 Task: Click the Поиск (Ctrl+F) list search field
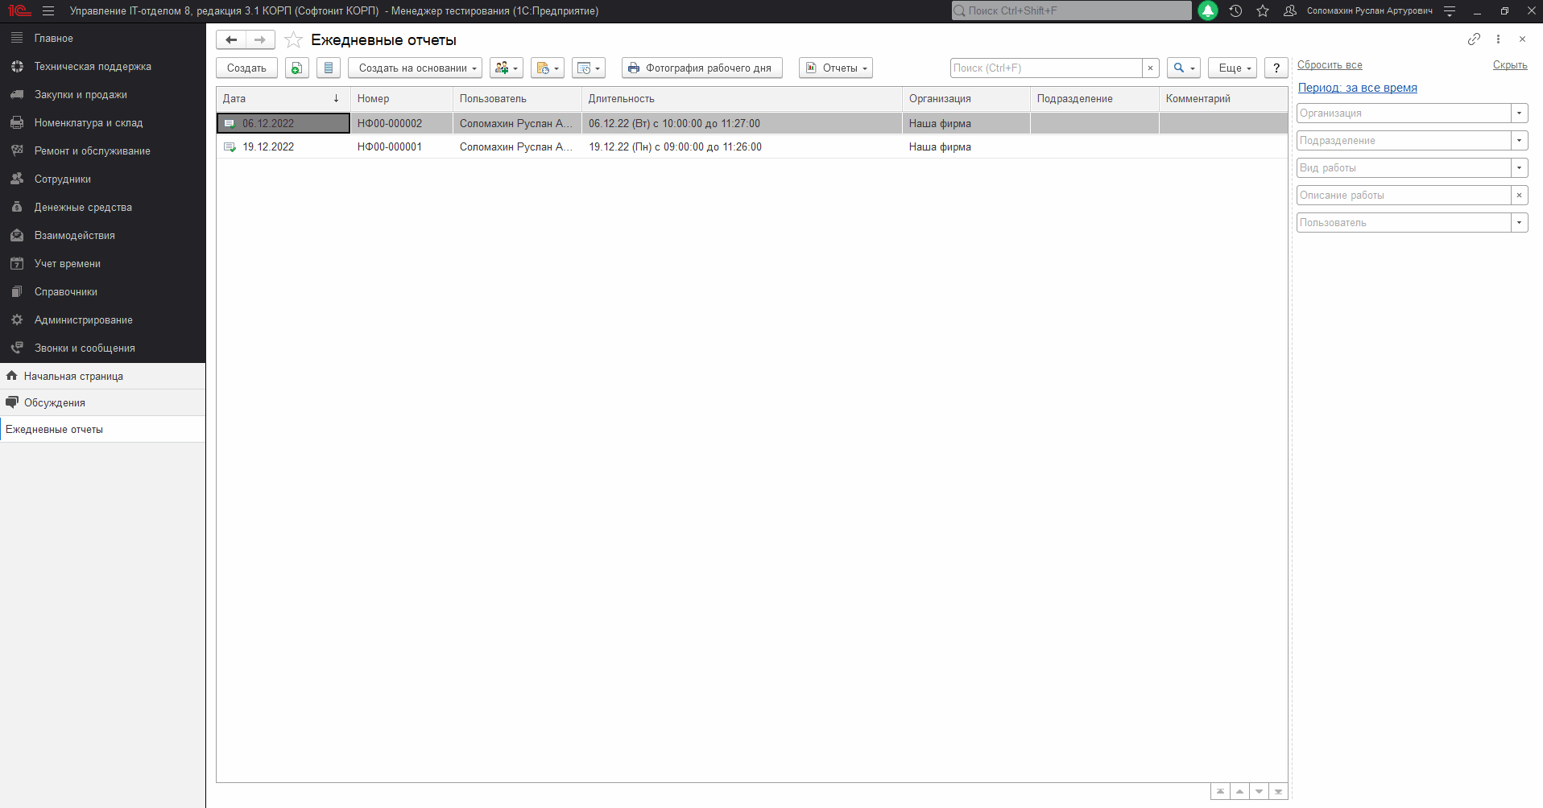point(1045,68)
